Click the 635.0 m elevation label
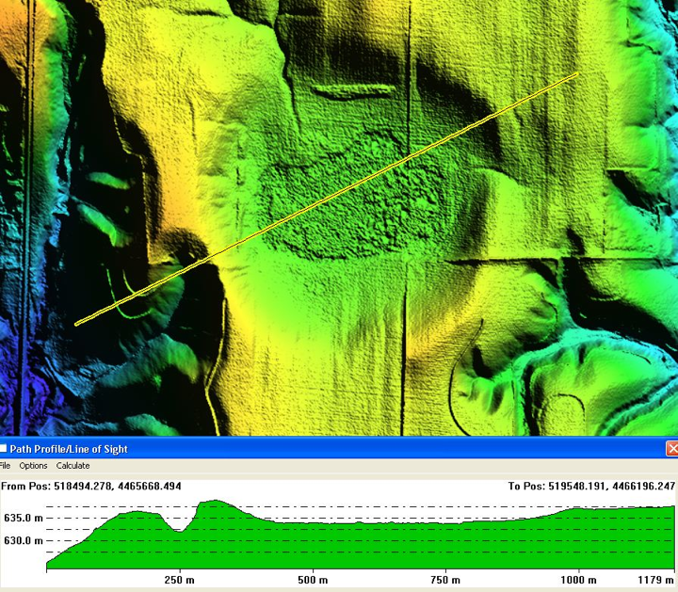The image size is (678, 592). (24, 518)
